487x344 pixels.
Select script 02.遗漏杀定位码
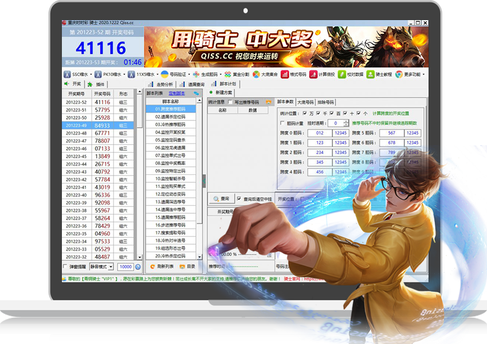click(171, 117)
